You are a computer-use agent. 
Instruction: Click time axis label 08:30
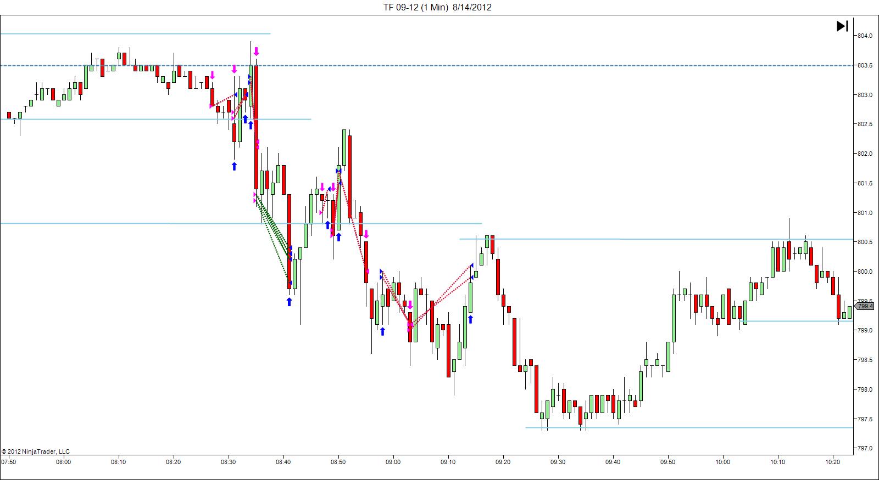228,462
